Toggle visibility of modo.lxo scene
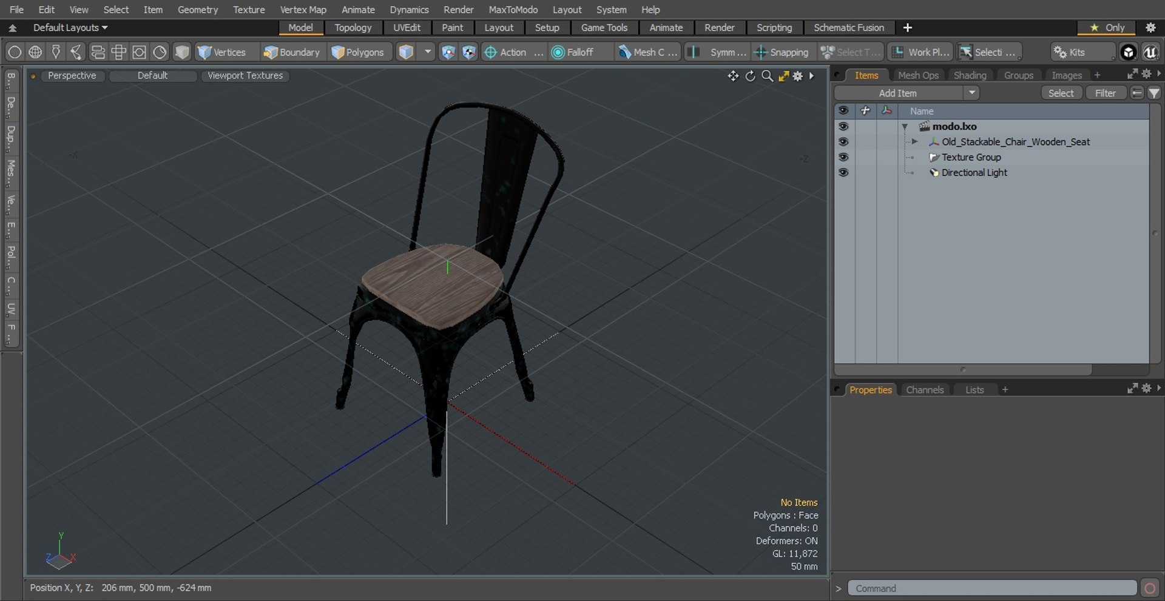This screenshot has height=601, width=1165. tap(843, 126)
